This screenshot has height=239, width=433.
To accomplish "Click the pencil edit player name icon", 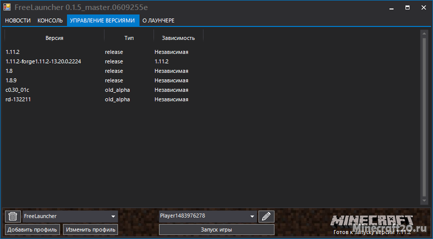I will tap(266, 217).
